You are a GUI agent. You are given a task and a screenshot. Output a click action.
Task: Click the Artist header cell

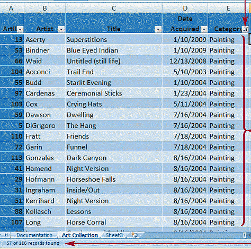44,23
